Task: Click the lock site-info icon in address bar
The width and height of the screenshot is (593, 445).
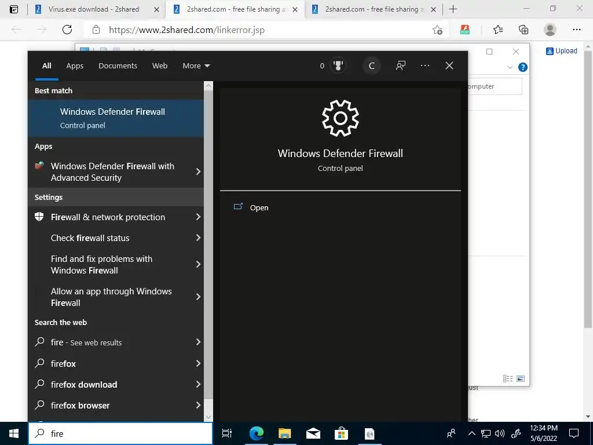Action: click(96, 30)
